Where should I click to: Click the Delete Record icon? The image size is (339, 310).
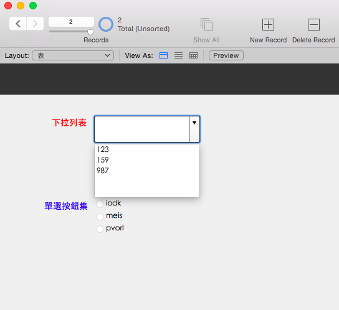coord(313,24)
